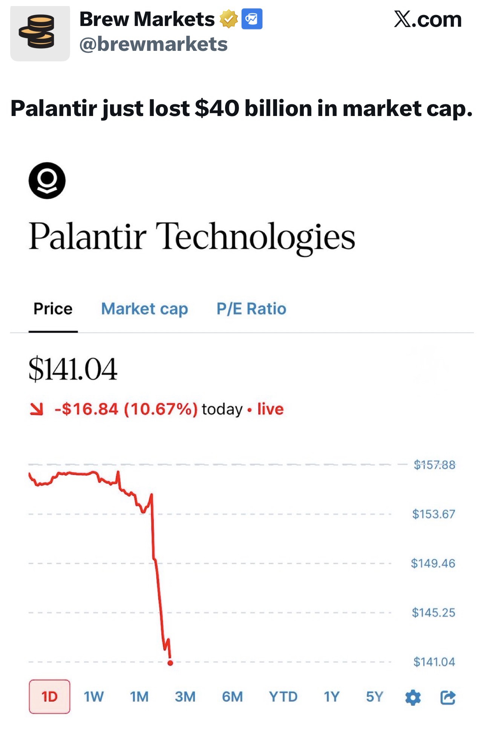Select the Price tab
Image resolution: width=484 pixels, height=731 pixels.
click(x=53, y=309)
